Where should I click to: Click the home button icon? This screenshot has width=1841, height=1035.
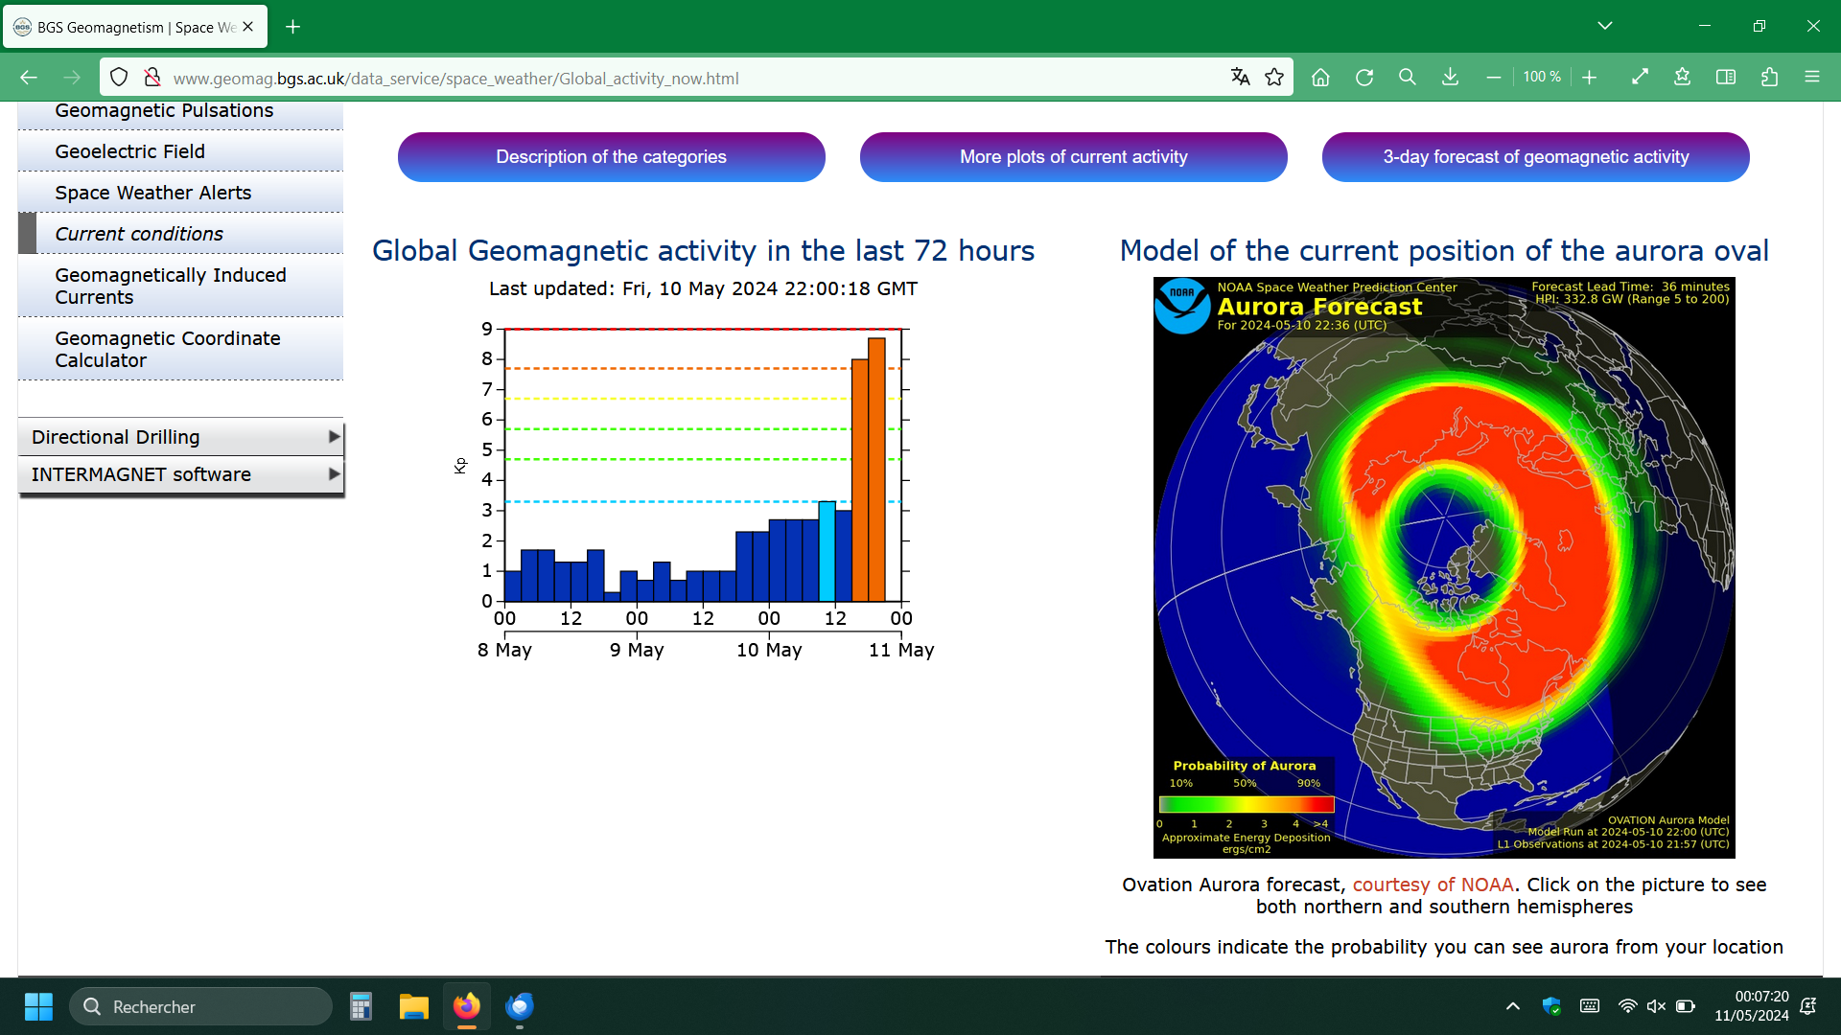pos(1320,78)
